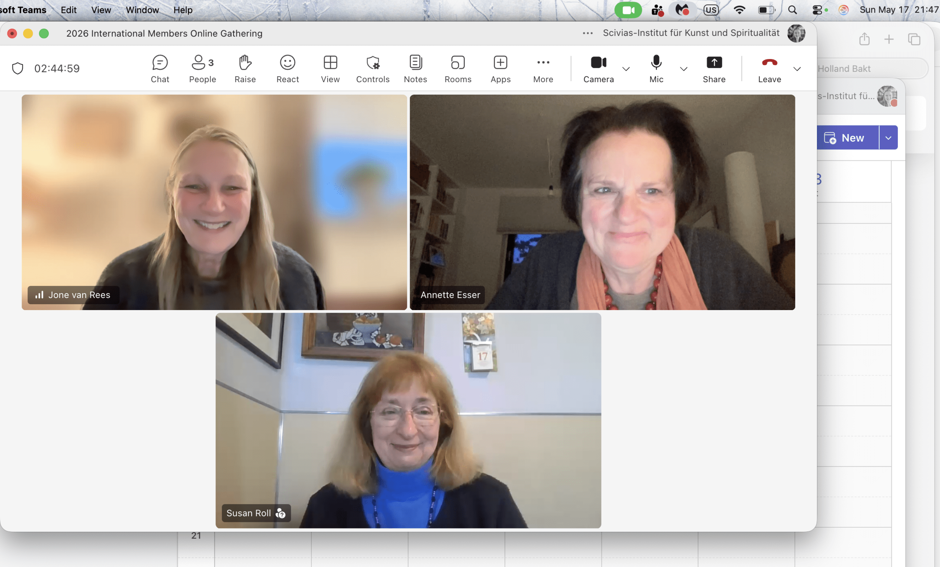
Task: Click the meeting title text in title bar
Action: click(x=164, y=33)
